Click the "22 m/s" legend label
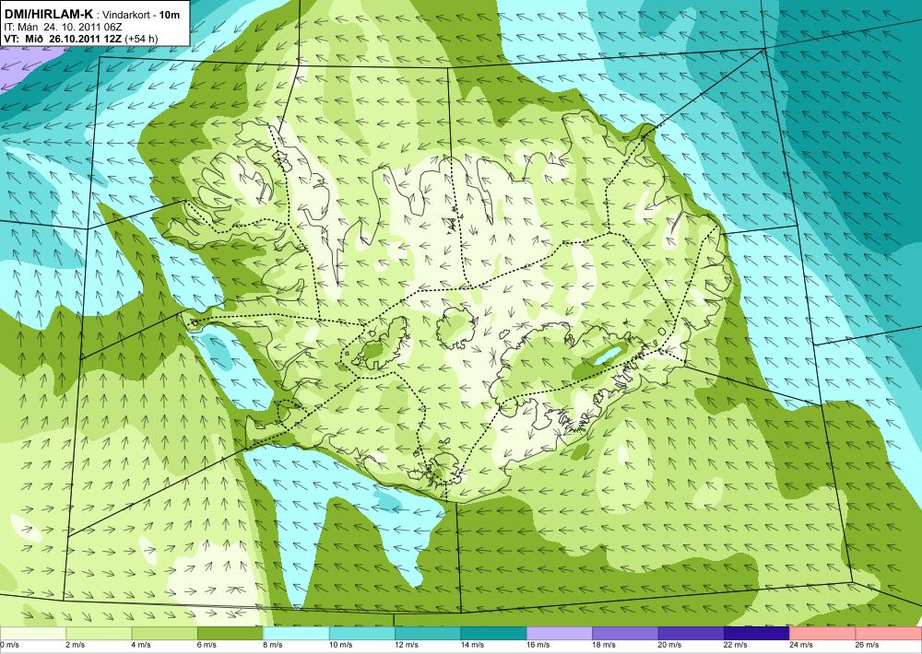Image resolution: width=922 pixels, height=654 pixels. 736,645
